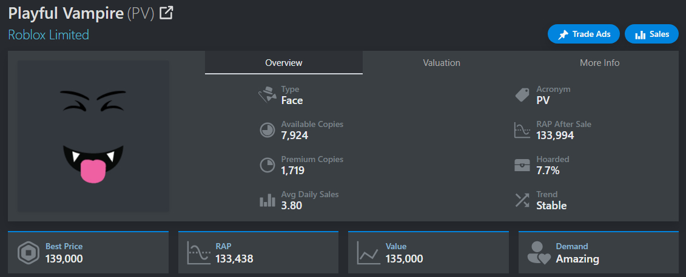Select the Amazing demand rating
Viewport: 686px width, 277px height.
577,259
